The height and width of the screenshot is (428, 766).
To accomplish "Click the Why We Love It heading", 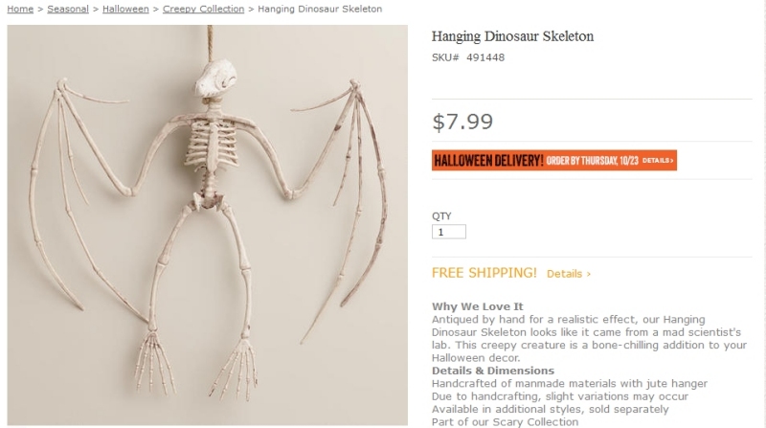I will (477, 306).
